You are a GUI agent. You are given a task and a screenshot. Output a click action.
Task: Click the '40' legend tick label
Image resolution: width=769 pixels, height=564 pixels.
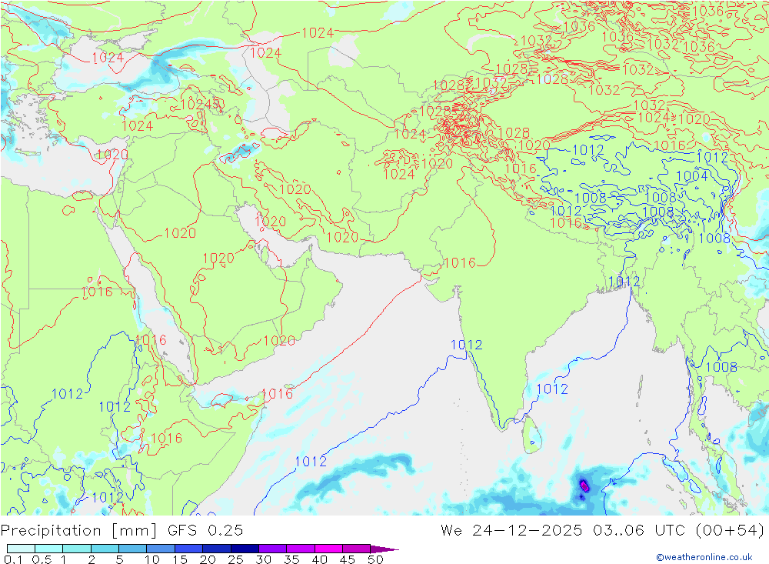(x=320, y=559)
